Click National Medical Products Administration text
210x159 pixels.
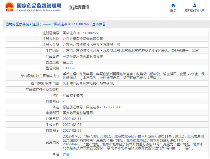[x=39, y=11]
